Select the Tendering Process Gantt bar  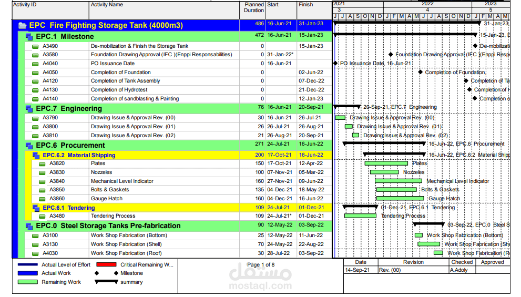click(x=360, y=216)
